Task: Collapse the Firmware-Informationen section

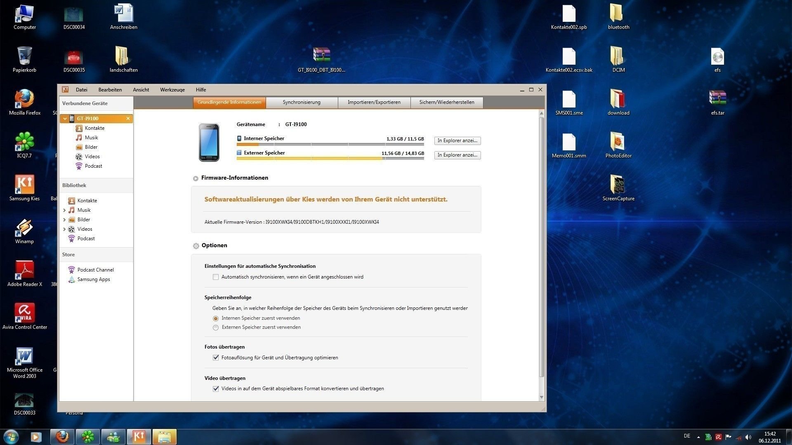Action: pos(196,178)
